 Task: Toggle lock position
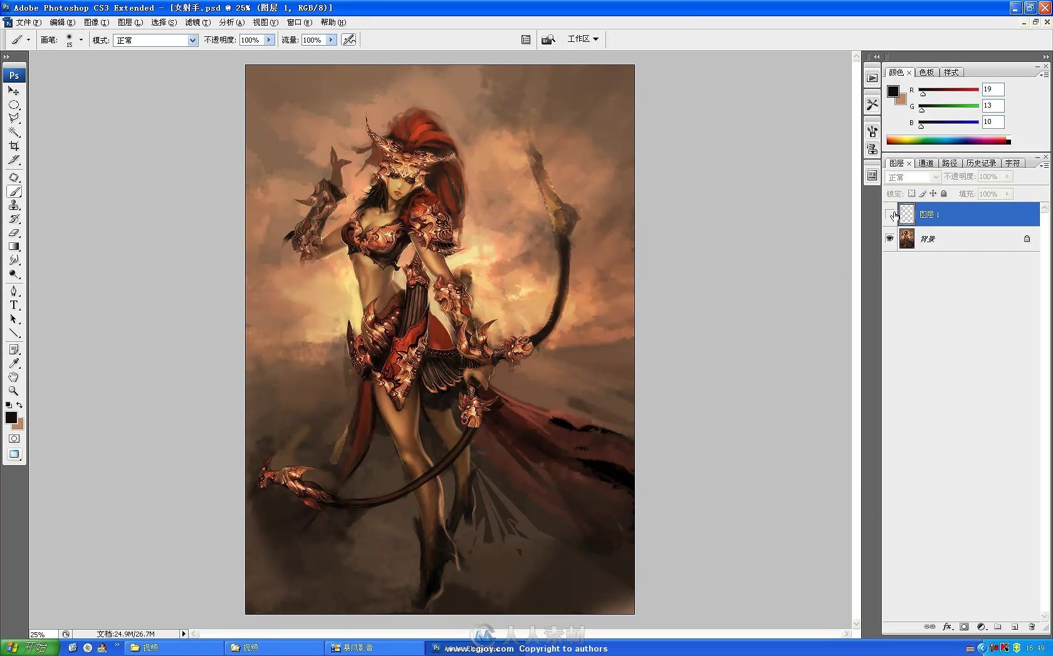(933, 193)
